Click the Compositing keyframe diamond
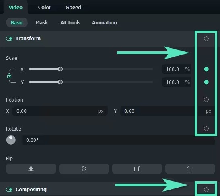This screenshot has width=220, height=196. pyautogui.click(x=206, y=190)
